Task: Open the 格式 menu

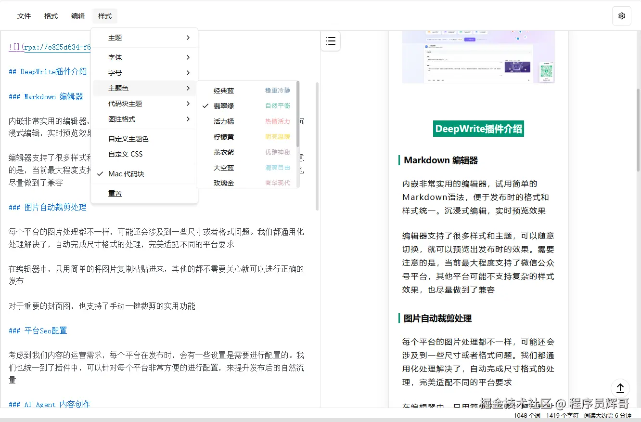Action: point(51,16)
